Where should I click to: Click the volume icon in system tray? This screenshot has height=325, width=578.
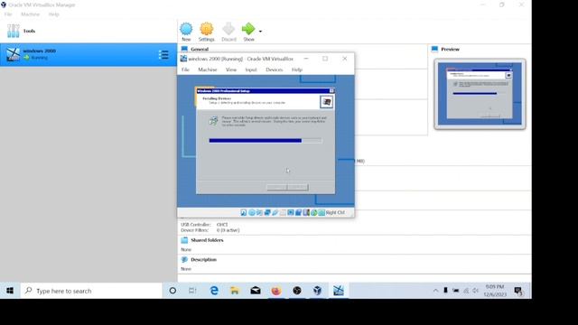[x=476, y=291]
